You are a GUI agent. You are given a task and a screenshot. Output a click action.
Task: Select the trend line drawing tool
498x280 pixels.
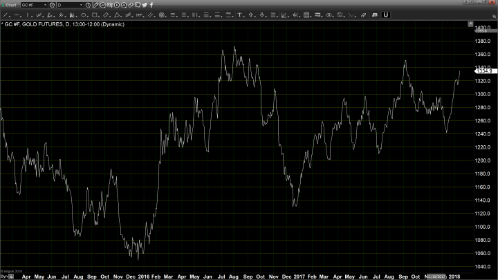click(x=6, y=15)
